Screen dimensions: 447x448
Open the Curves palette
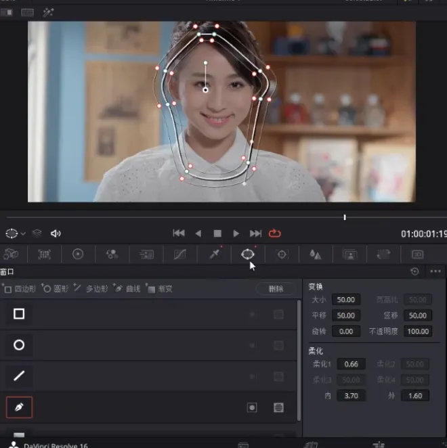(180, 254)
